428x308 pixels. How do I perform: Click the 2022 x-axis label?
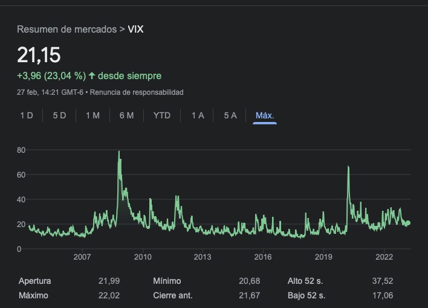384,257
